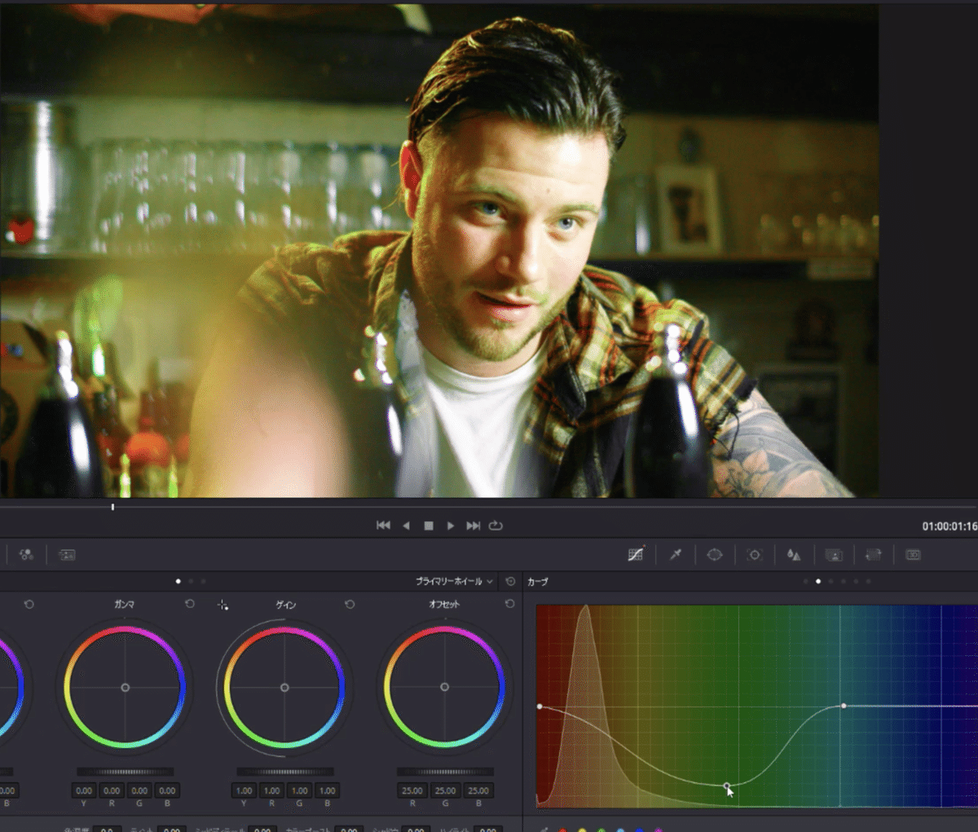Open the プライマリーホイール mode dropdown

pos(454,582)
